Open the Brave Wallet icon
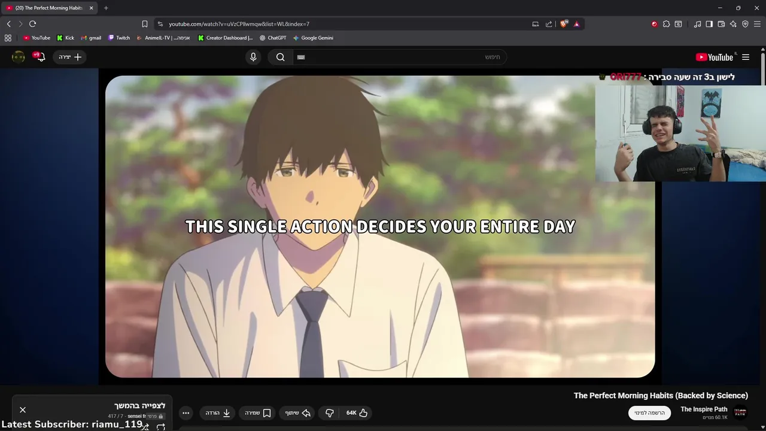 click(x=721, y=24)
